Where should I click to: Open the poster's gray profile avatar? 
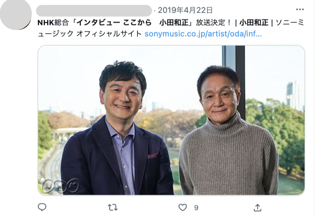[x=16, y=14]
